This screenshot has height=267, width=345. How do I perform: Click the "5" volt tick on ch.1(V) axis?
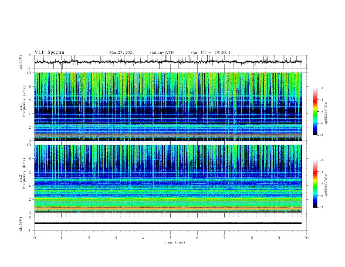click(x=30, y=55)
